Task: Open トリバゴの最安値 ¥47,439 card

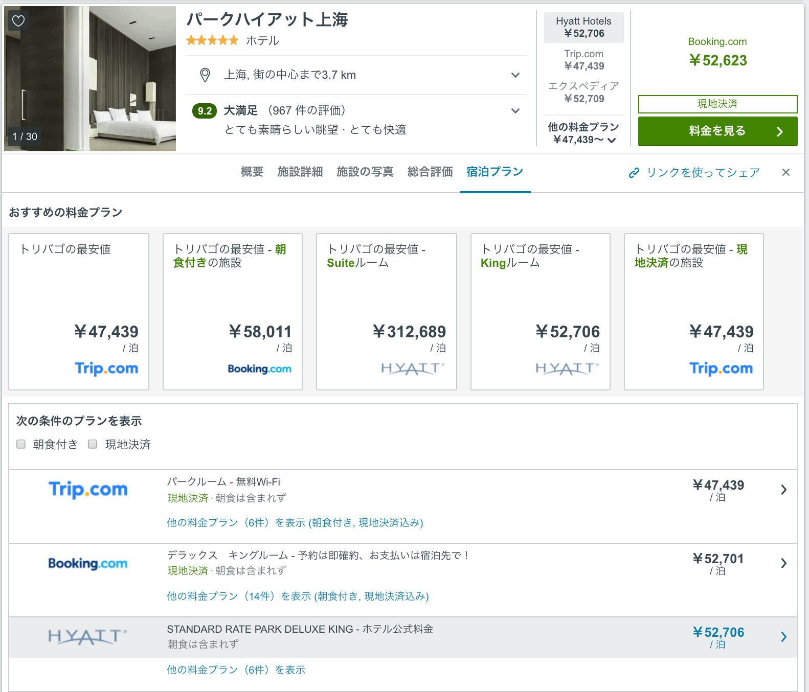Action: coord(79,312)
